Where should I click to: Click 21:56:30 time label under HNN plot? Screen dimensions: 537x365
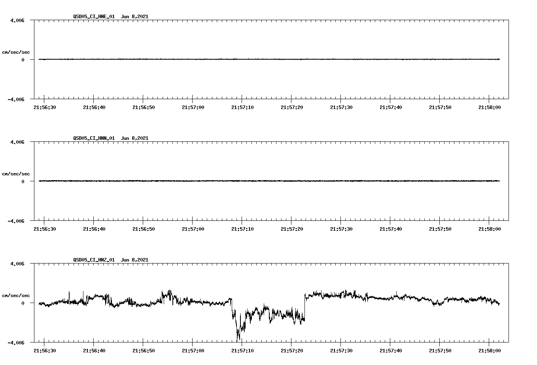pos(44,229)
